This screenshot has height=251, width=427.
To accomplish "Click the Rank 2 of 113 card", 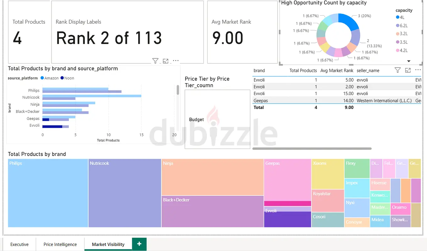I will click(127, 32).
